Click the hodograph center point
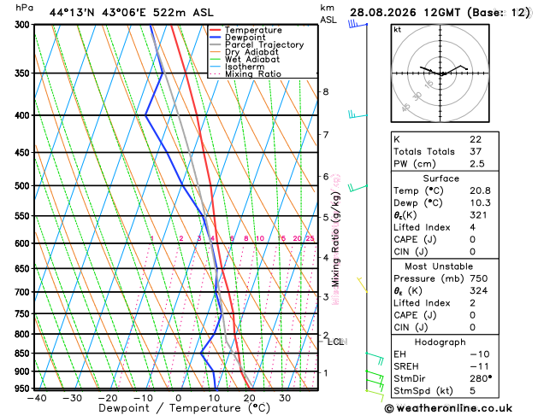Screen dimensions: 538x415 point(440,73)
